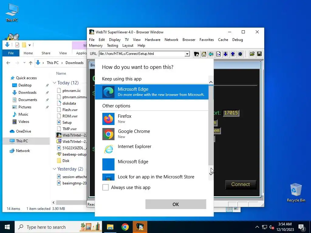Click OK in the open-with dialog
The width and height of the screenshot is (311, 233).
176,204
